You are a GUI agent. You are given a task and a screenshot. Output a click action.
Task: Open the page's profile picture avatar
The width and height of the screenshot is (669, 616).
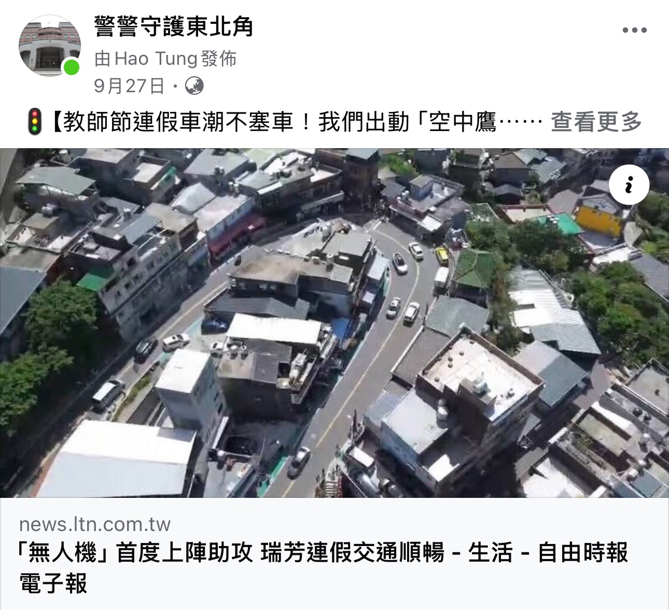pos(50,46)
